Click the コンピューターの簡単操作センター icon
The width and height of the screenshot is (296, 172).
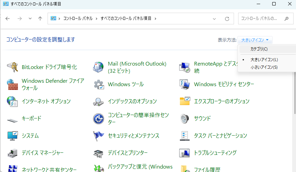(98, 118)
